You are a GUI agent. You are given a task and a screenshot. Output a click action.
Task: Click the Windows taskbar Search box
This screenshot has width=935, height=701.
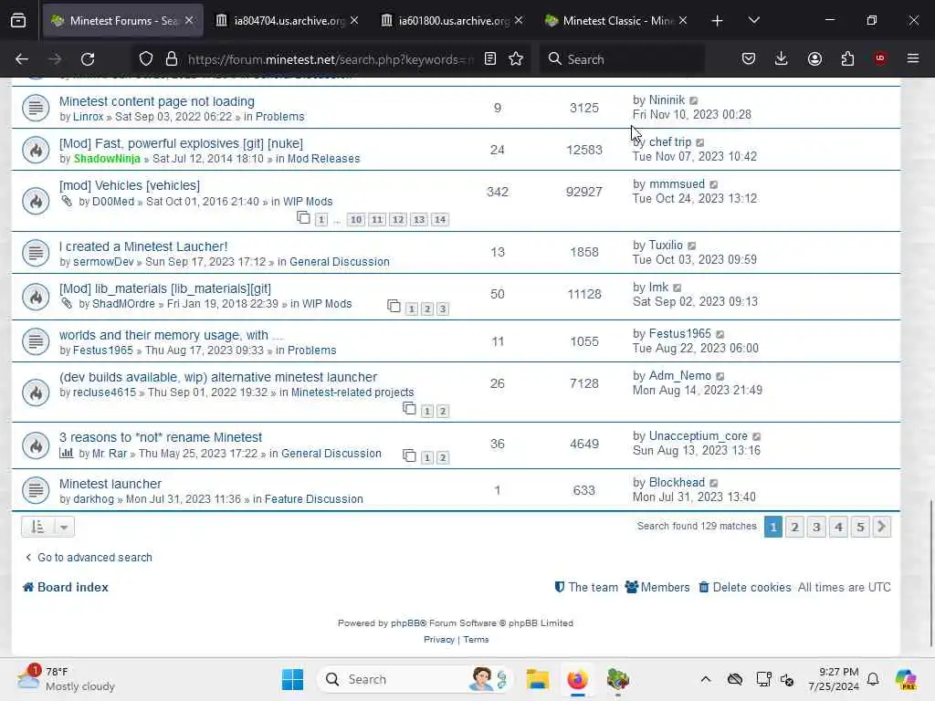[x=414, y=679]
